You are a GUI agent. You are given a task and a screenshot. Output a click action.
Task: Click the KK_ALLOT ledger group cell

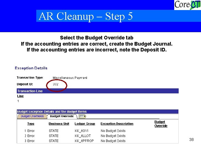click(x=83, y=136)
